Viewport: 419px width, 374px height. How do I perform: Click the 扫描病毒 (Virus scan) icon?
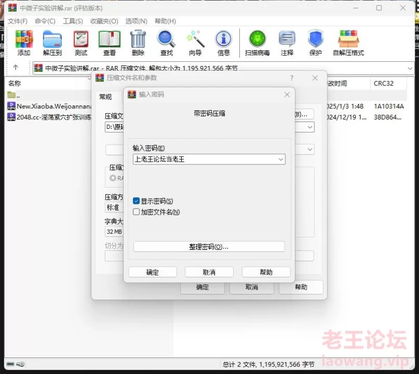(x=257, y=43)
